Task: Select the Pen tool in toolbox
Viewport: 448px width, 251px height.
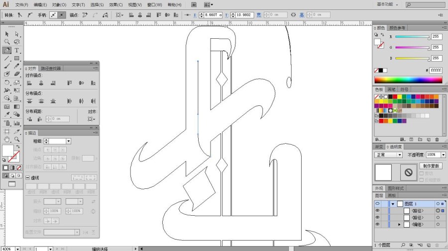Action: click(x=7, y=51)
